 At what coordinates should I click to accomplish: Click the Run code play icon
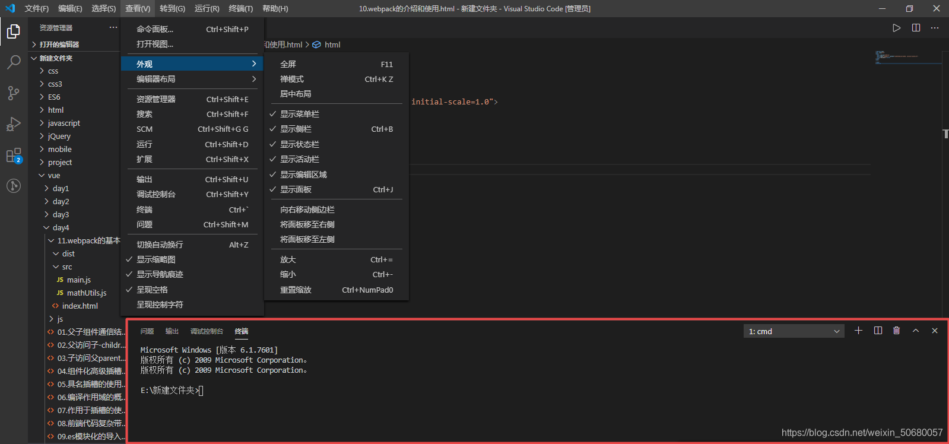pos(896,28)
